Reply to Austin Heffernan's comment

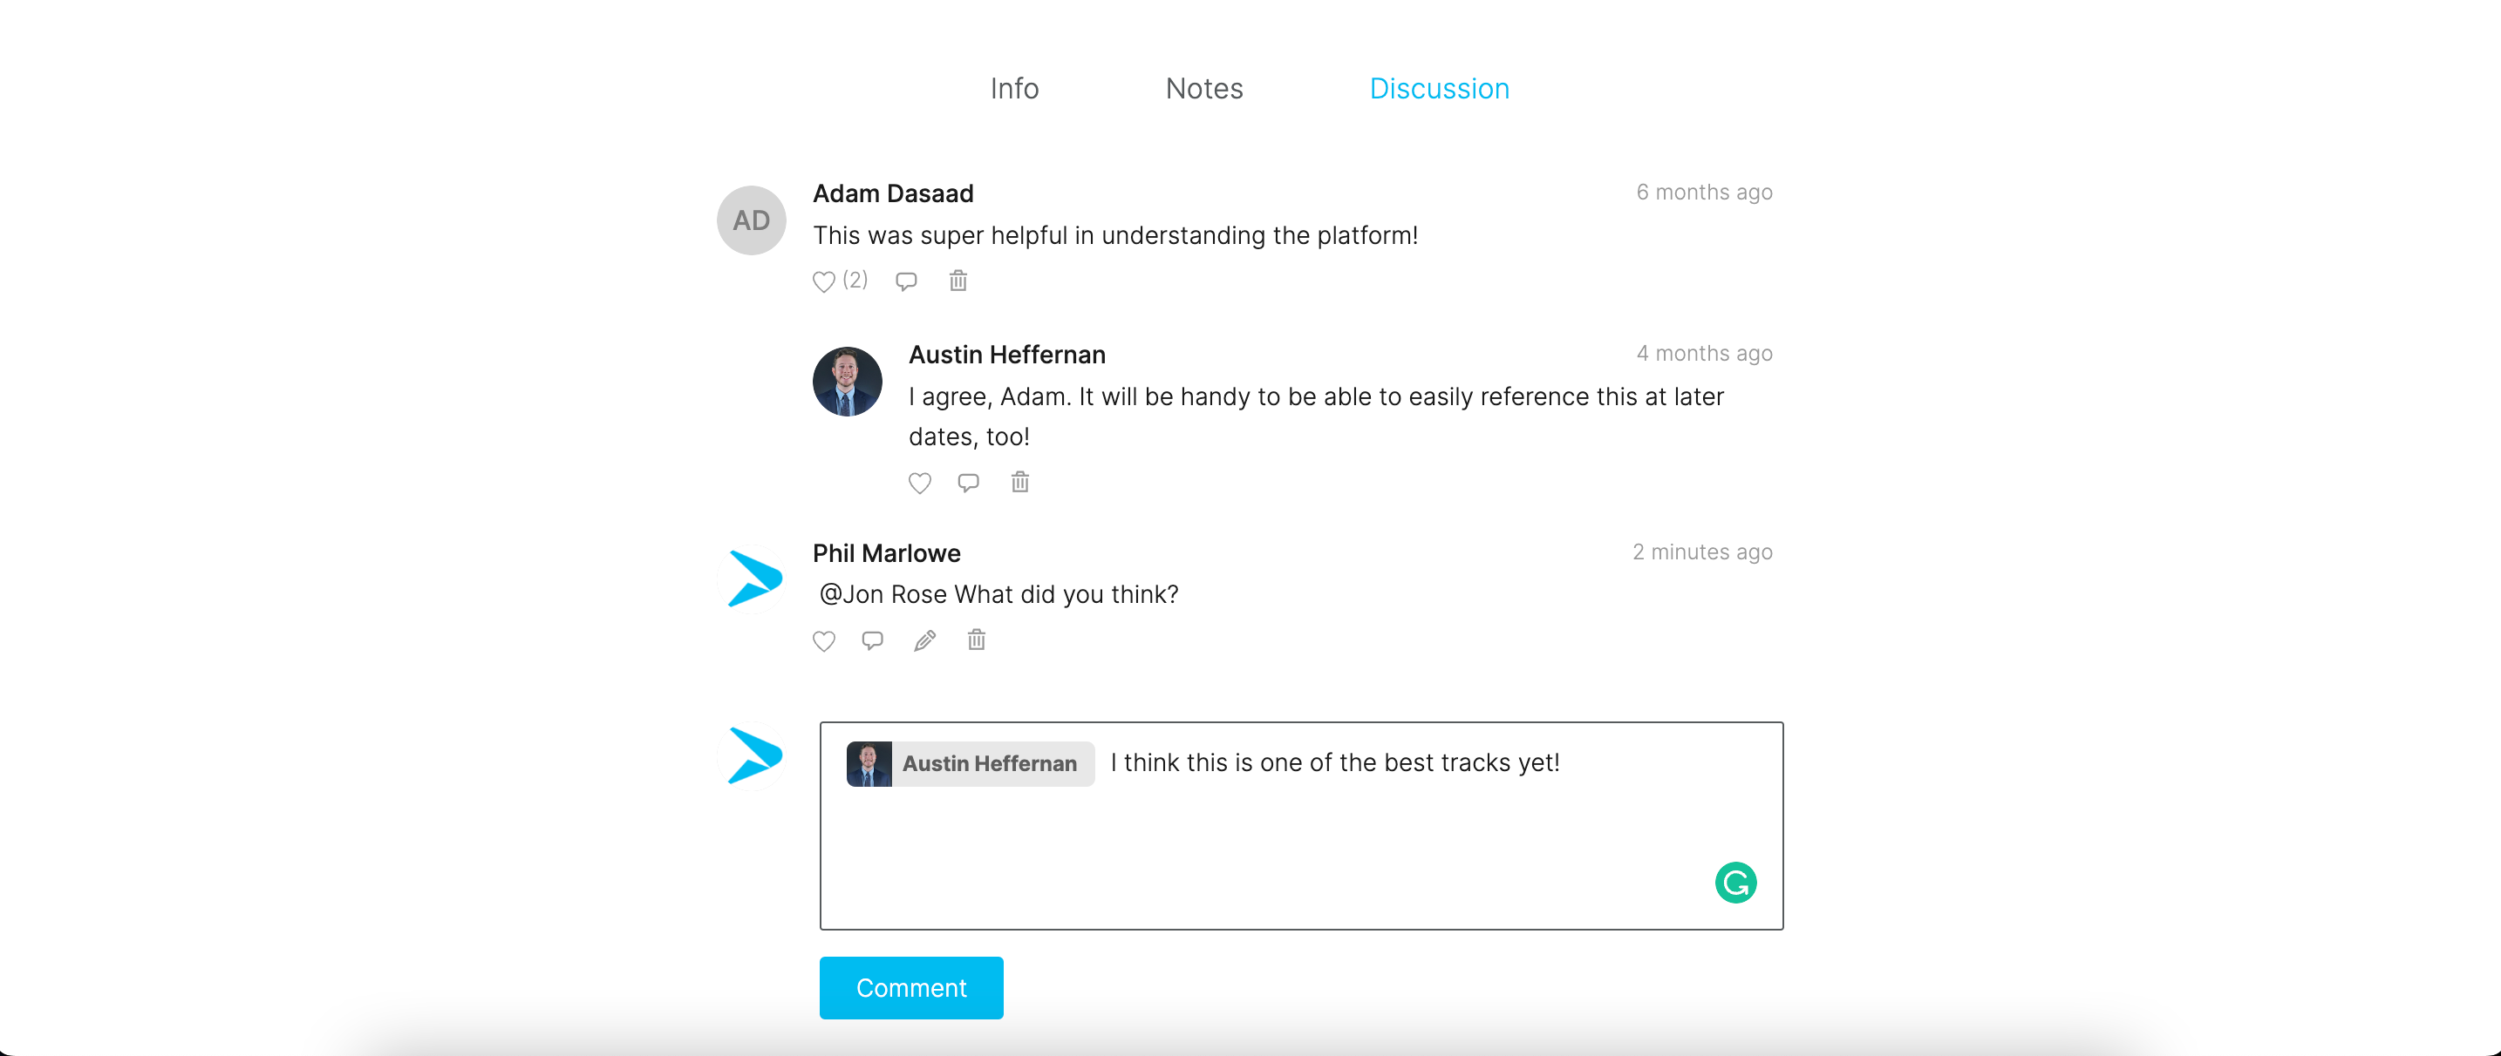(x=968, y=482)
